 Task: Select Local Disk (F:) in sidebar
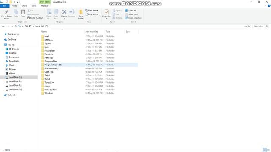15,85
